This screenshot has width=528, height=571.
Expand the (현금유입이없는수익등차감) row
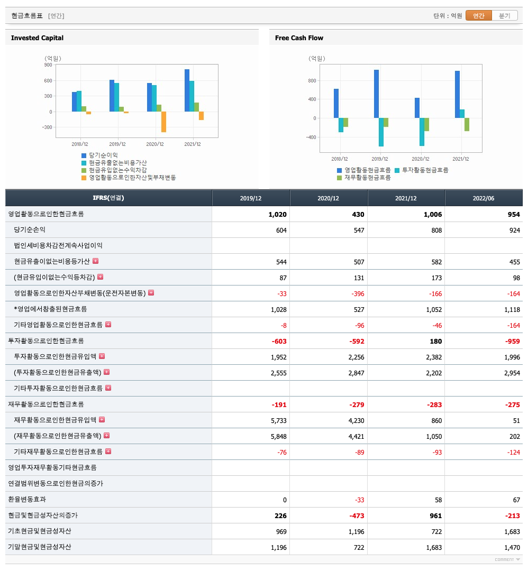coord(100,277)
